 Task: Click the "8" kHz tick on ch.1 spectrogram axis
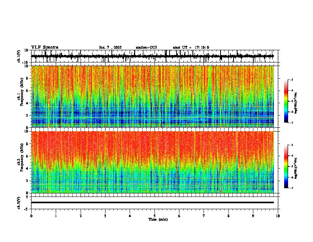pos(27,78)
